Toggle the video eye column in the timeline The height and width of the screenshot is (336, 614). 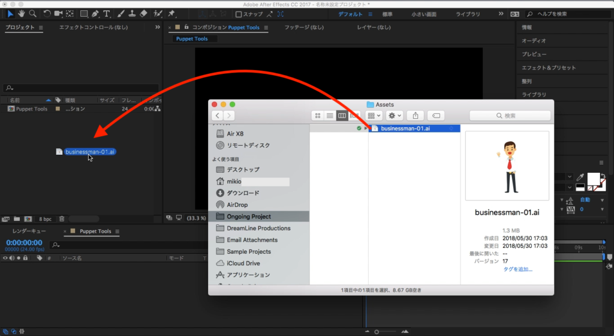click(x=5, y=257)
